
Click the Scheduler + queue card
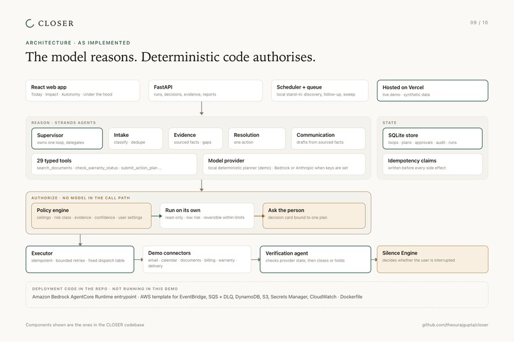(319, 90)
